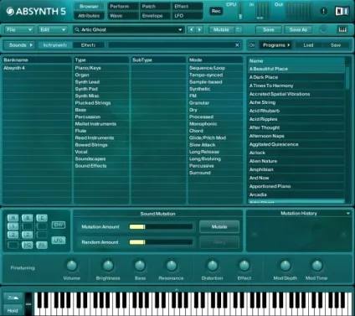The image size is (355, 316).
Task: Switch to the Attributes tab
Action: coord(89,16)
